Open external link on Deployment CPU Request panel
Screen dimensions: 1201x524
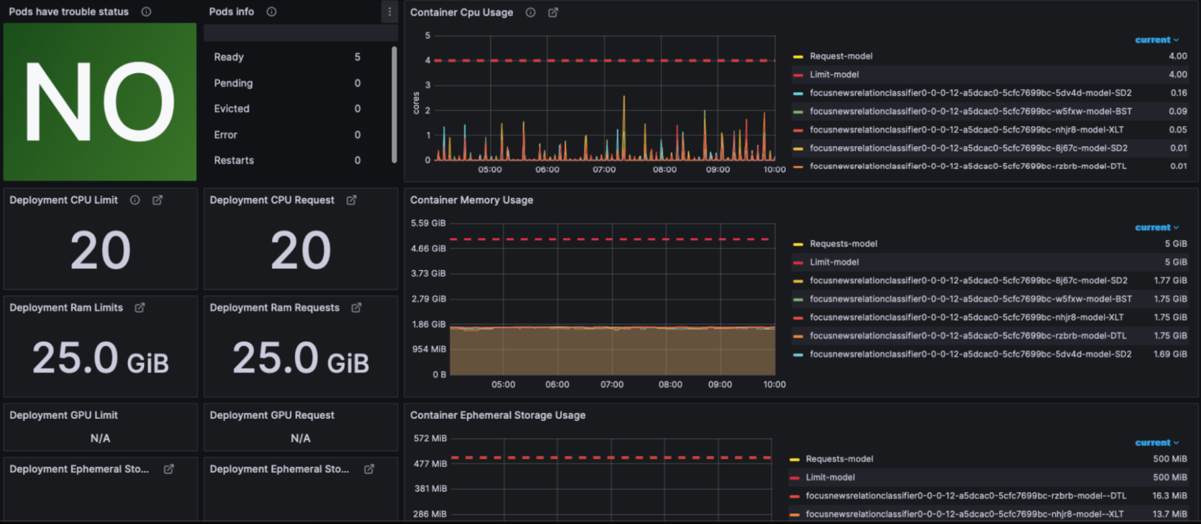pos(351,200)
